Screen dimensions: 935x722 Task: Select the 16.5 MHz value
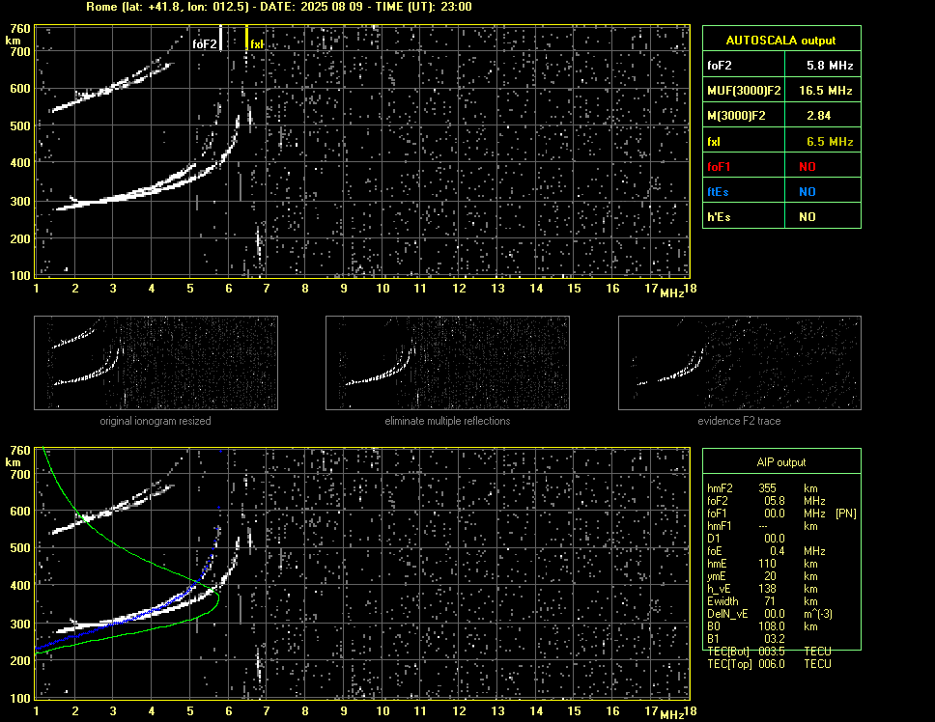pos(825,91)
